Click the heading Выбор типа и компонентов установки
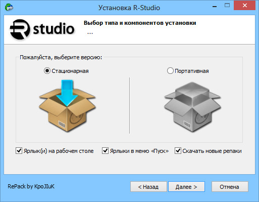 [140, 23]
